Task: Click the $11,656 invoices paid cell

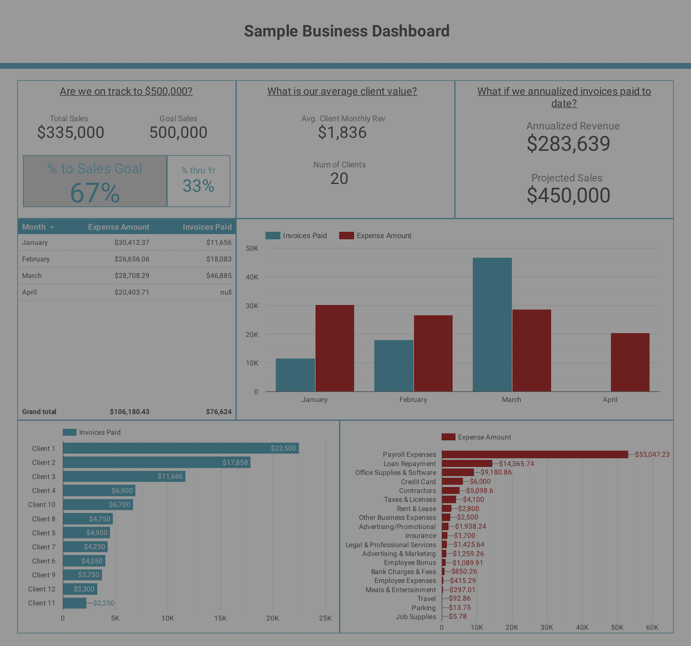Action: pos(219,242)
